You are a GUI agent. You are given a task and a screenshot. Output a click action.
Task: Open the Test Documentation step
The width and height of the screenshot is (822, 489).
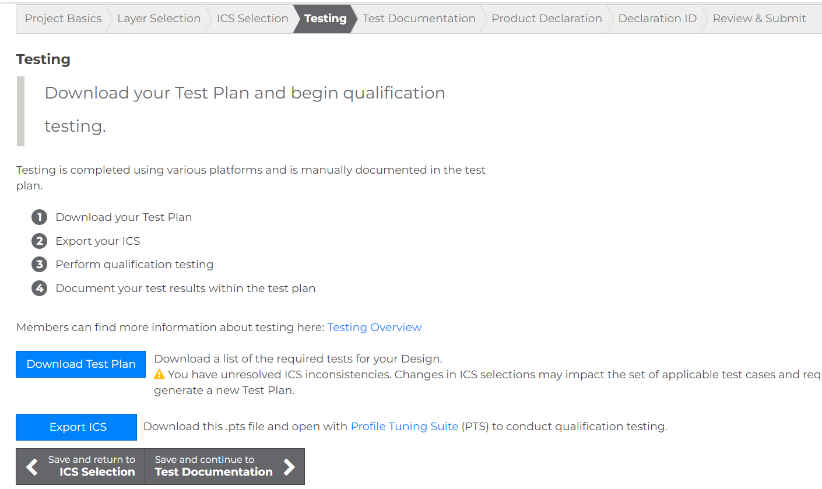click(419, 19)
